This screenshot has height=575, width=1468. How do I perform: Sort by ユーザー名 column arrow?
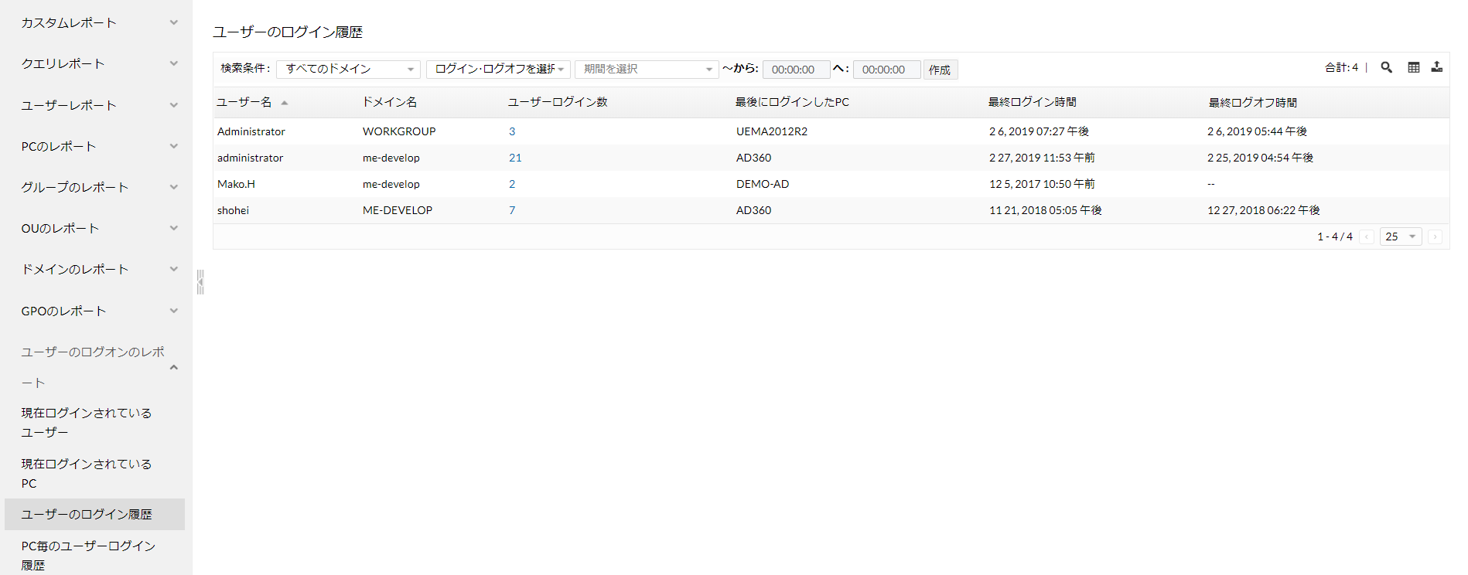(x=285, y=103)
